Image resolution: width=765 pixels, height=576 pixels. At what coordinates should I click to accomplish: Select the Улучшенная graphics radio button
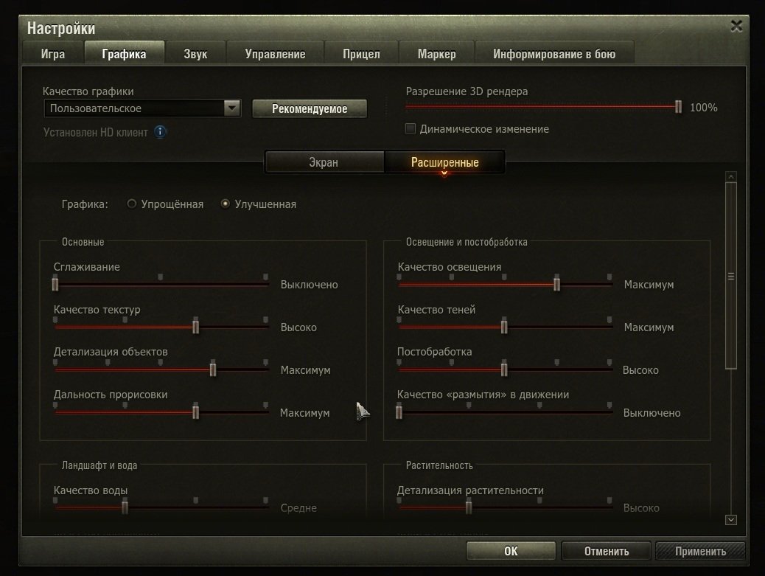pyautogui.click(x=225, y=204)
